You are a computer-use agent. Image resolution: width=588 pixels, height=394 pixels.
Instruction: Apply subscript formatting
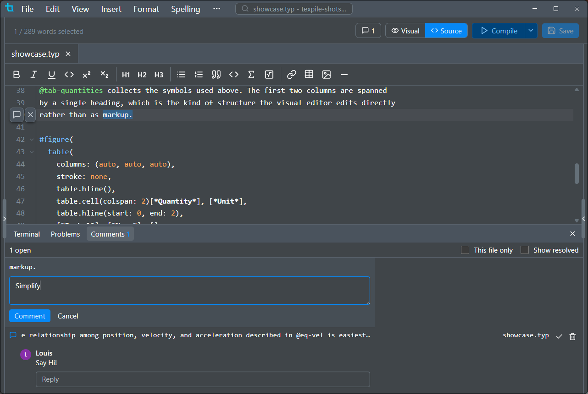[x=105, y=75]
